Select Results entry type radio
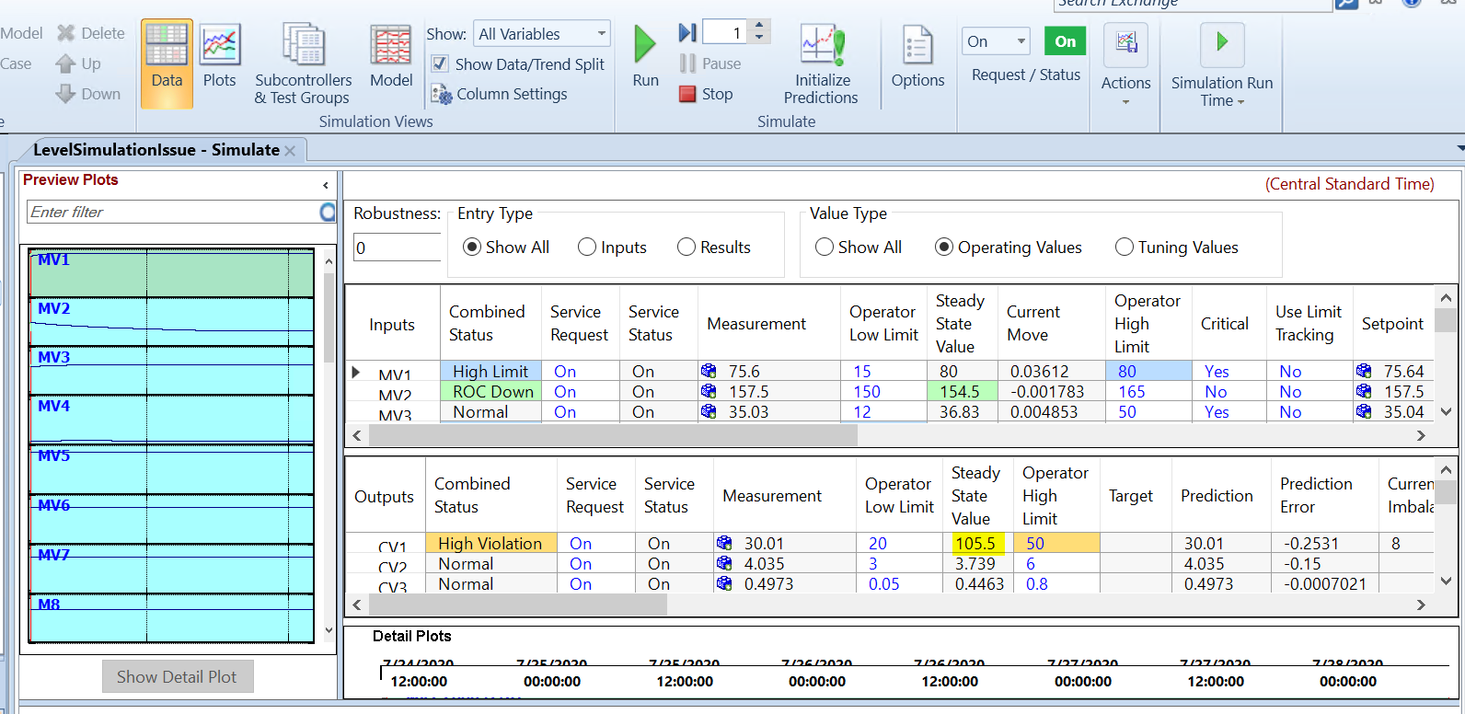The height and width of the screenshot is (714, 1465). tap(686, 247)
